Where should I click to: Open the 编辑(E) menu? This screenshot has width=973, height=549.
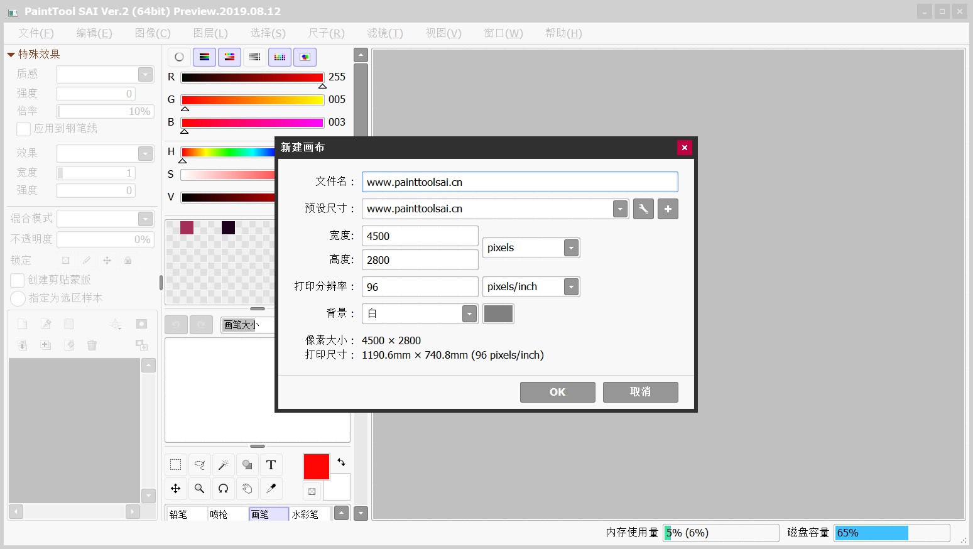pyautogui.click(x=94, y=33)
